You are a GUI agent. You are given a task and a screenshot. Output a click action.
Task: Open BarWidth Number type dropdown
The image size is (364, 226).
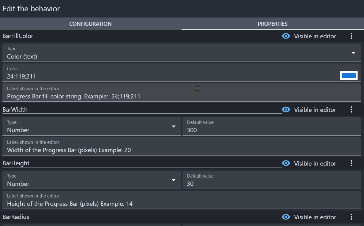pos(174,127)
